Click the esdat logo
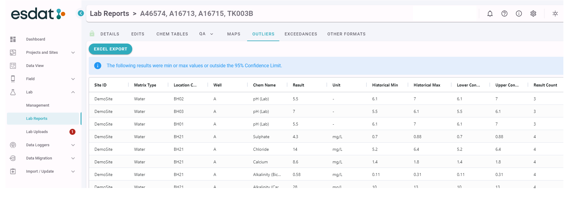573x203 pixels. tap(38, 14)
